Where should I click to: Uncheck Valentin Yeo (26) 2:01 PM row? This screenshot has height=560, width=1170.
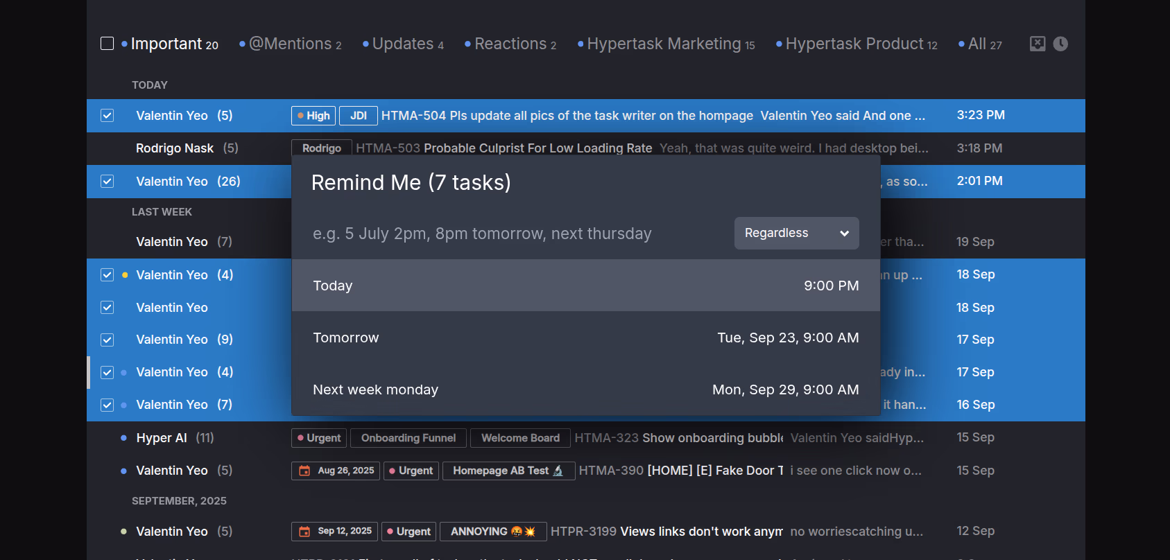pos(107,182)
